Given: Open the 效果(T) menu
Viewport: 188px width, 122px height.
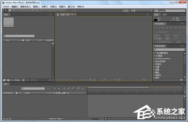Looking at the screenshot, I should point(45,7).
